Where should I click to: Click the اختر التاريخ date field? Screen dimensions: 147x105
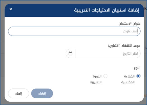pos(108,53)
